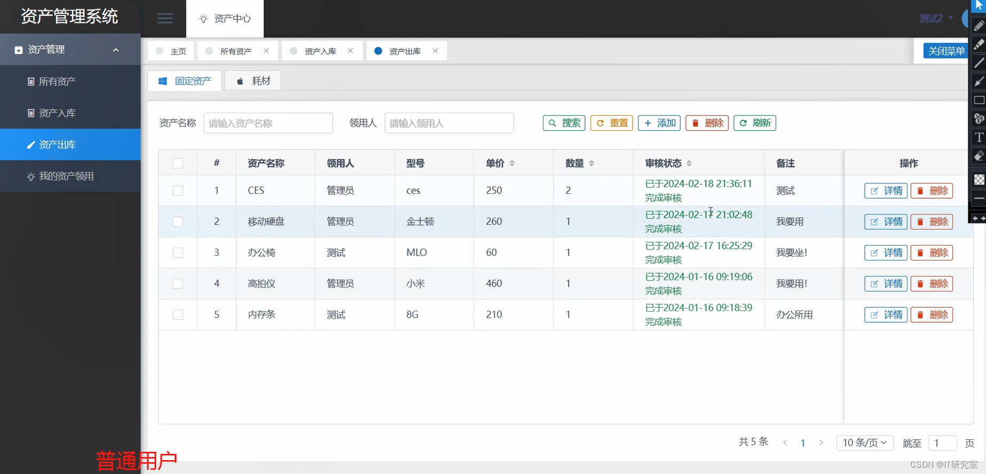986x474 pixels.
Task: Click the magnifier icon on 搜索 button
Action: coord(553,123)
